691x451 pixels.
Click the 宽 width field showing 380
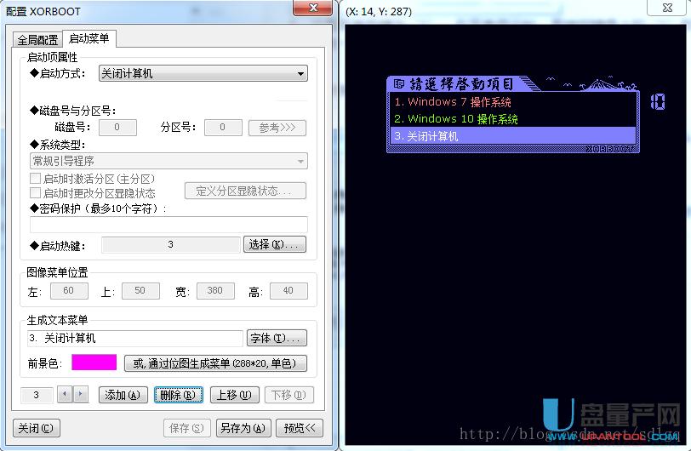[x=215, y=291]
